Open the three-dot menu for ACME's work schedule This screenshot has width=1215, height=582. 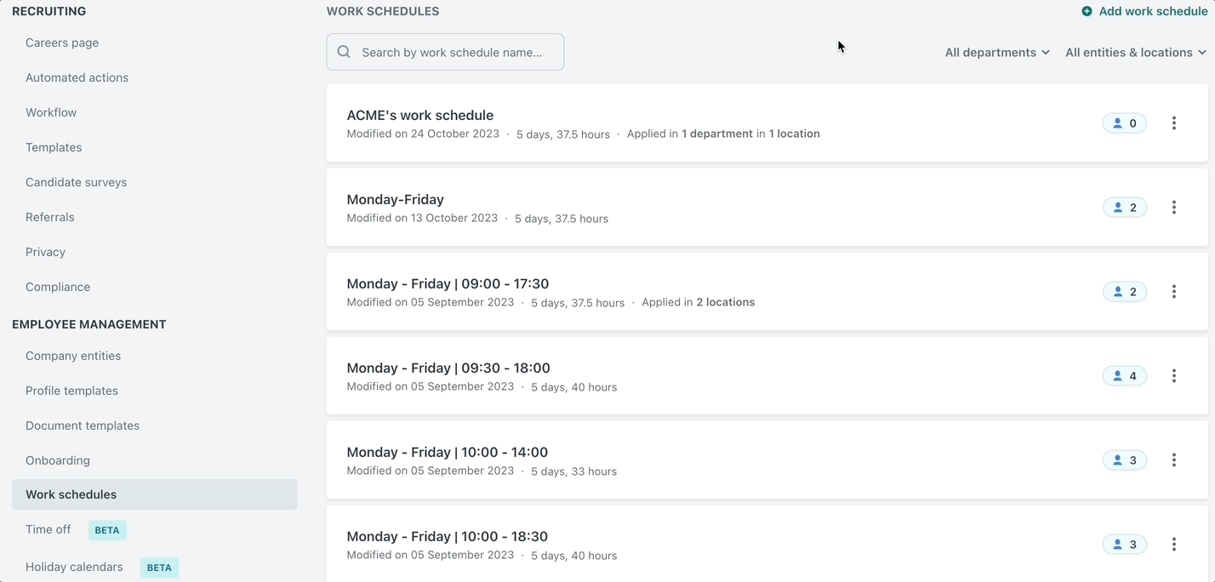tap(1174, 123)
